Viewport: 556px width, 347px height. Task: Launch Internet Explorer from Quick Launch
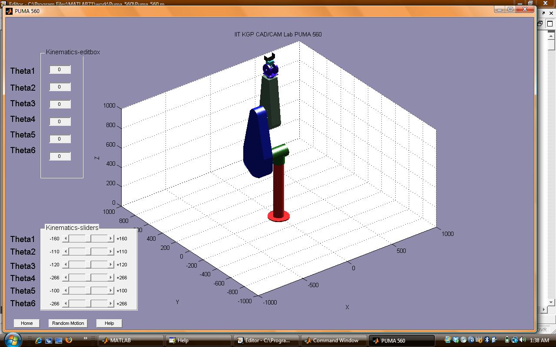tap(39, 340)
